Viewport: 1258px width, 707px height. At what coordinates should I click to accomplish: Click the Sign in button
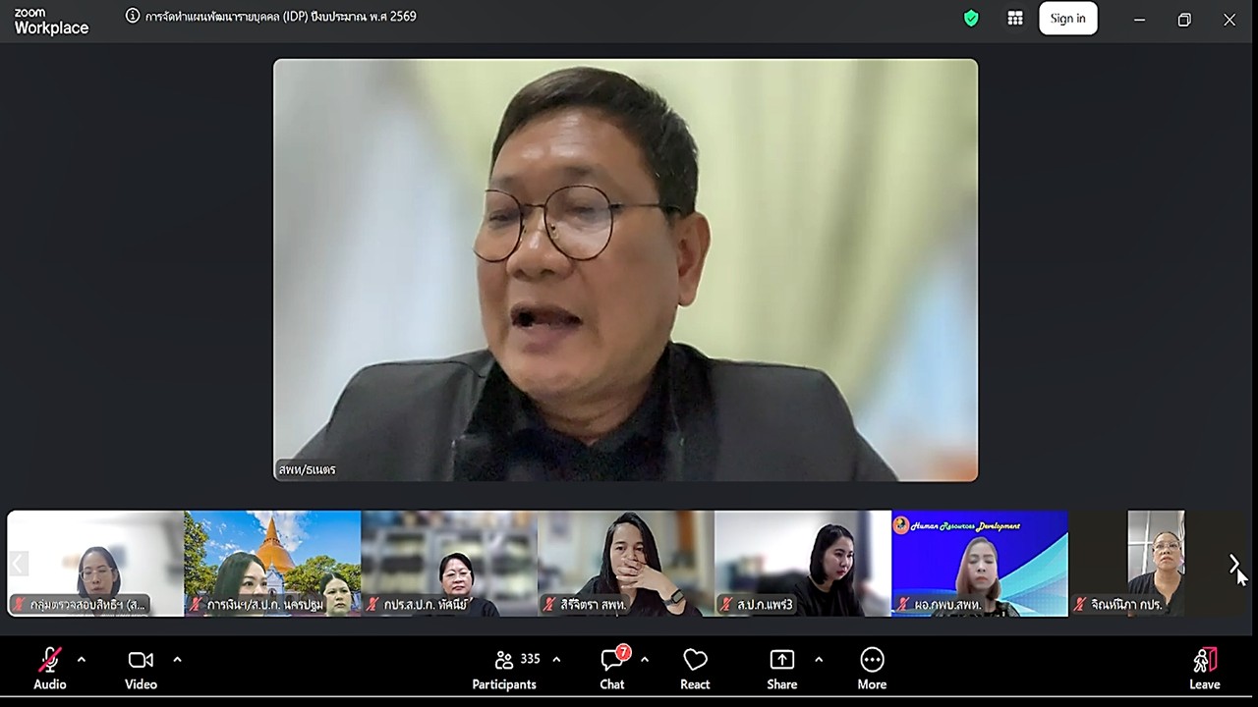coord(1068,18)
